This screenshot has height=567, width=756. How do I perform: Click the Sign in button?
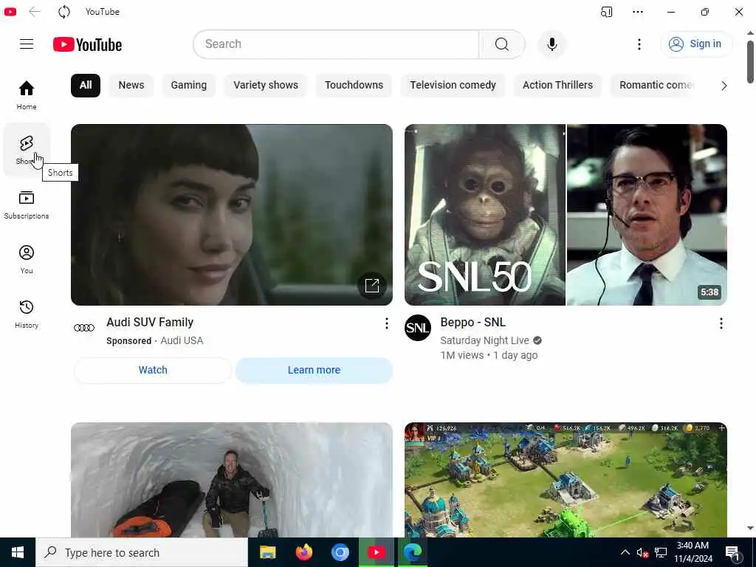pyautogui.click(x=696, y=44)
